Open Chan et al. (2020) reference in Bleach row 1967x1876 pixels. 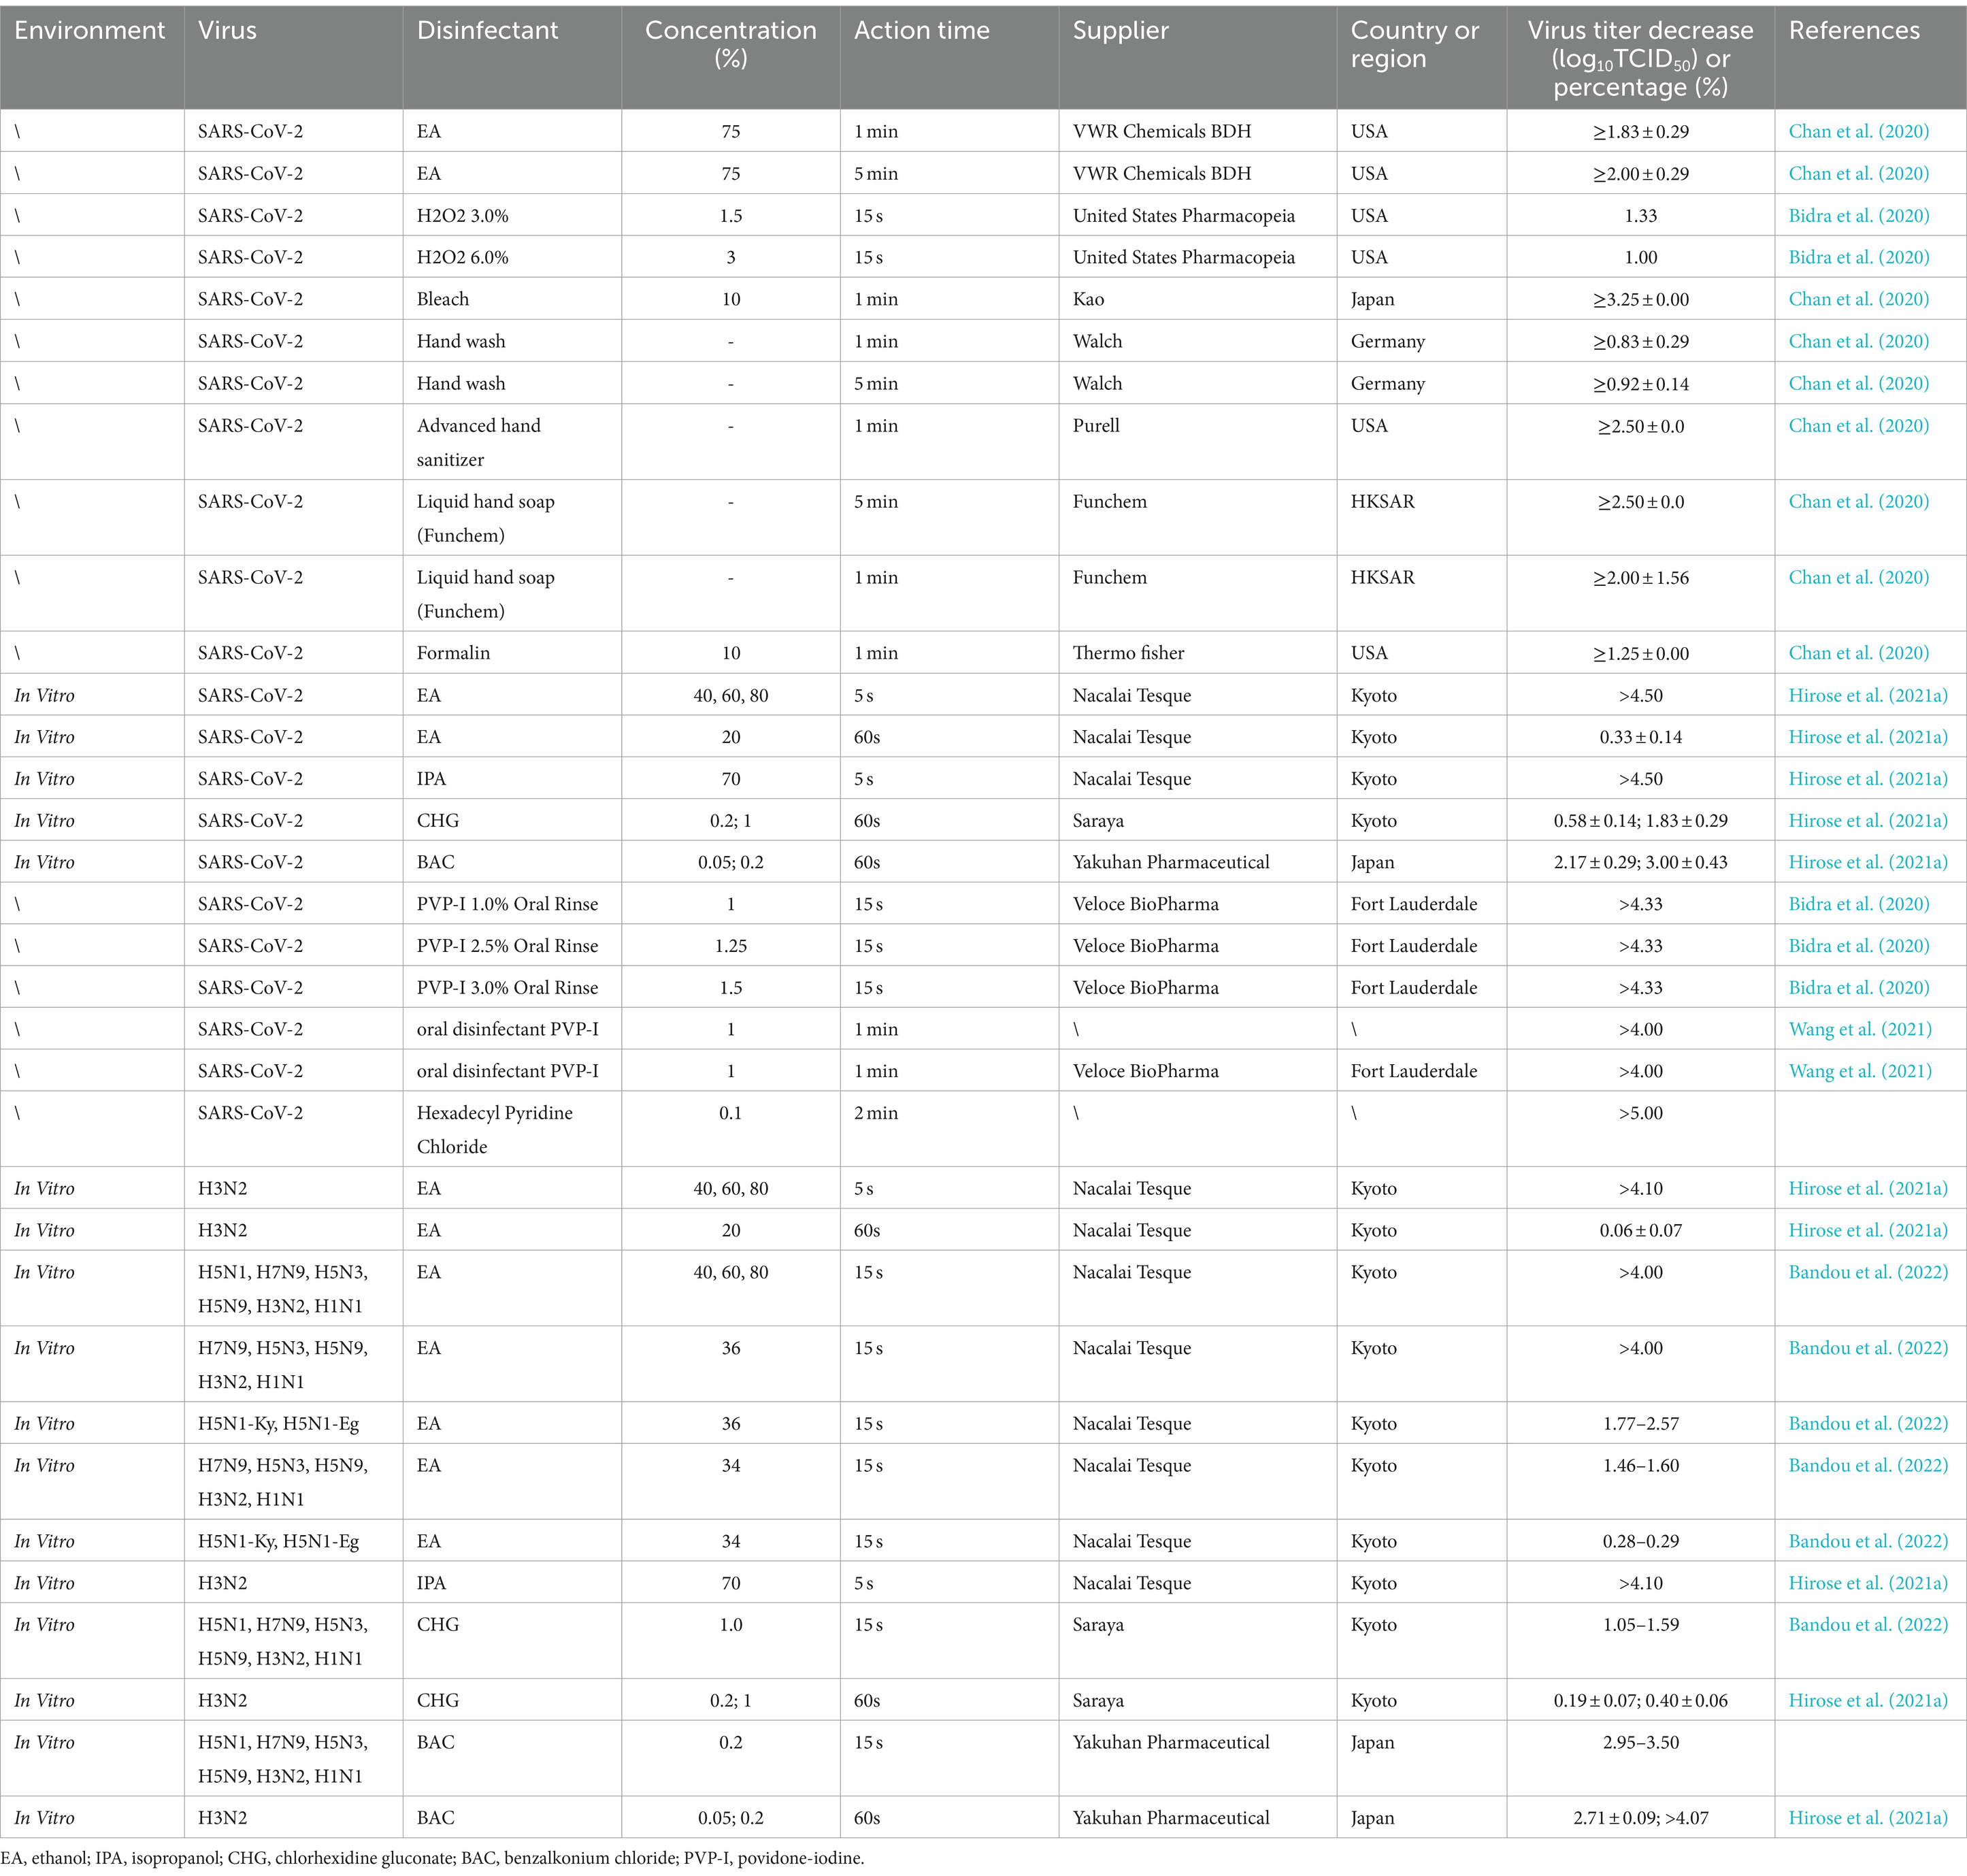point(1858,299)
